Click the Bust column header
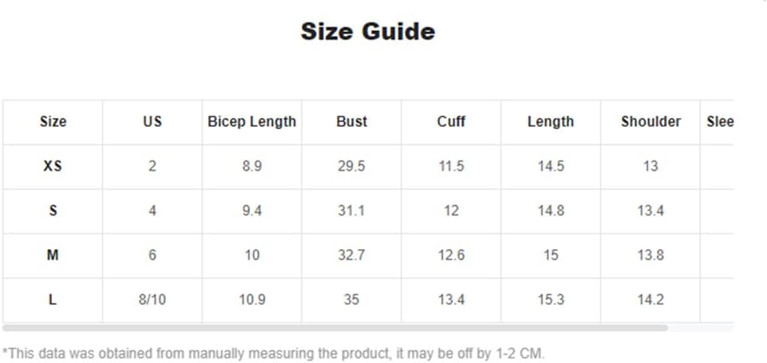This screenshot has width=767, height=363. coord(352,122)
